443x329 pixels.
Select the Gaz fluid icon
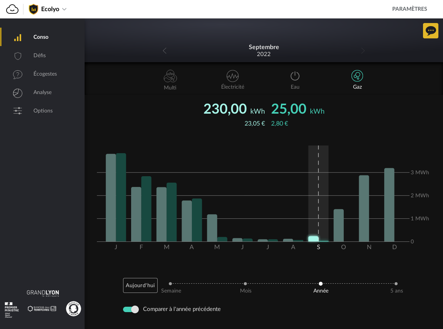coord(357,76)
